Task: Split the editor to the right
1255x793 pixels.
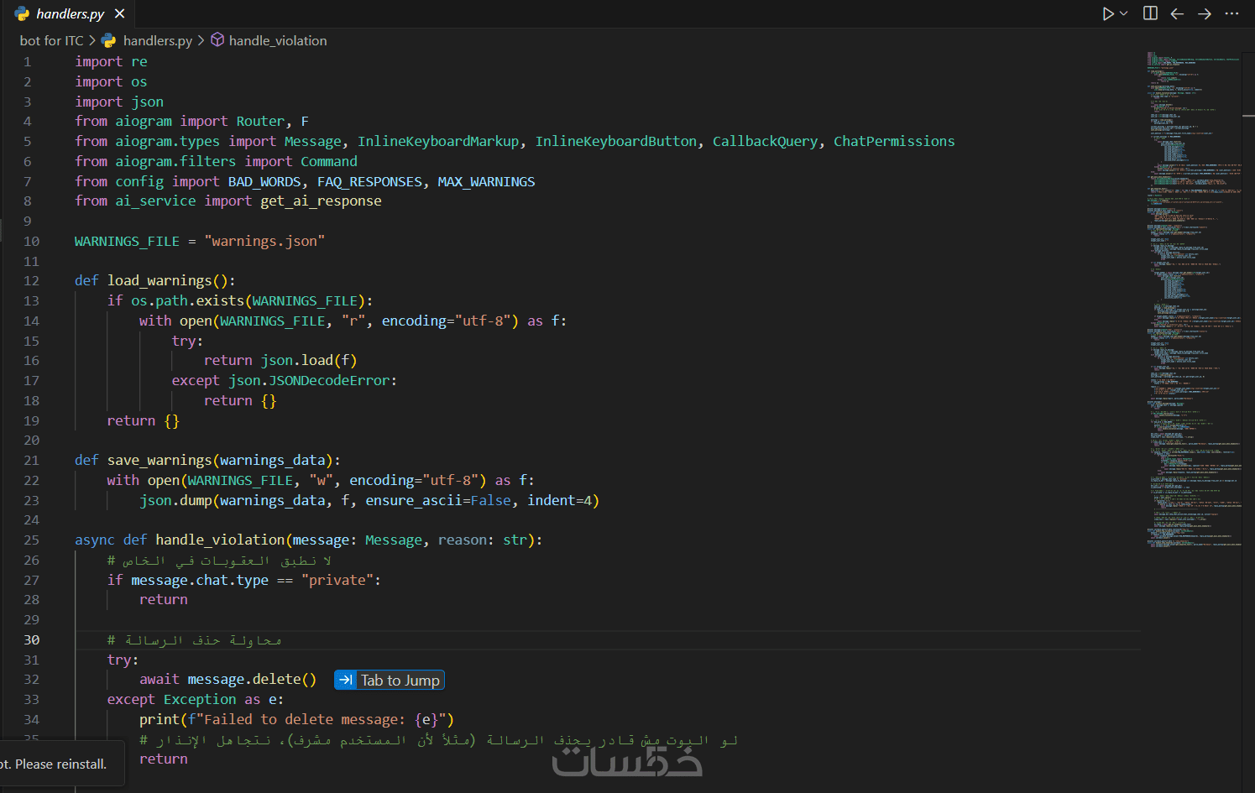Action: click(1150, 13)
